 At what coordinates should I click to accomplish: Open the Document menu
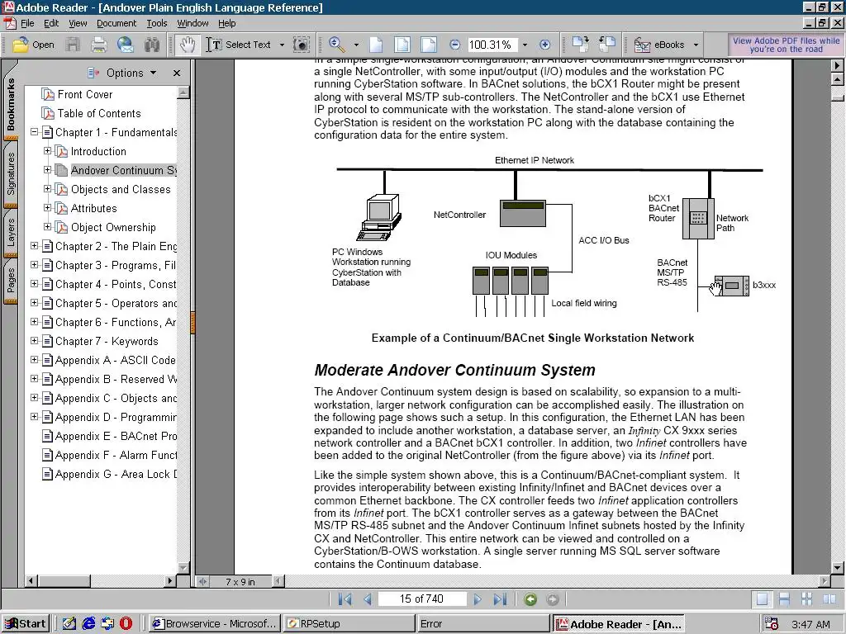click(x=116, y=23)
